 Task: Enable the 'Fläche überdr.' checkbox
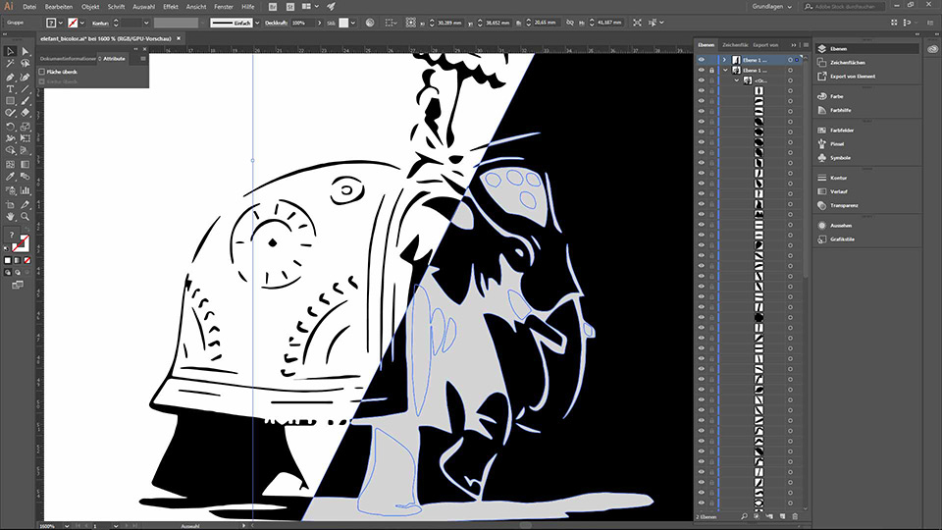[x=42, y=72]
